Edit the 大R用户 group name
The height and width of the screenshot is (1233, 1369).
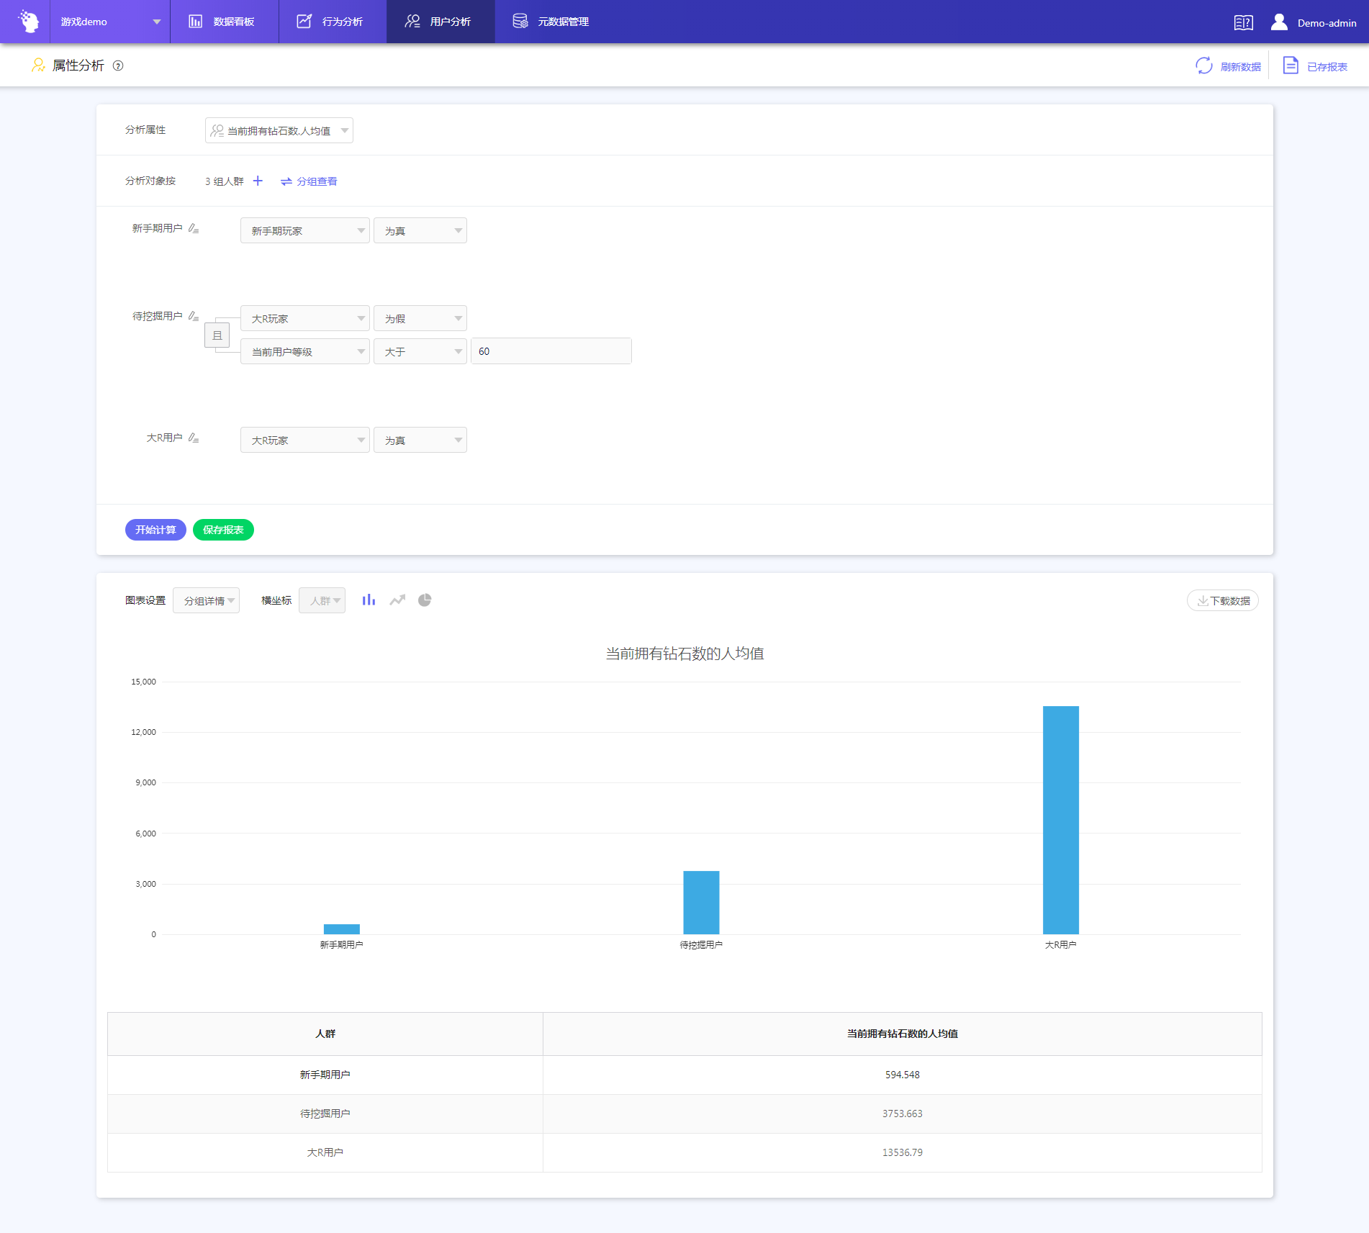pos(194,438)
